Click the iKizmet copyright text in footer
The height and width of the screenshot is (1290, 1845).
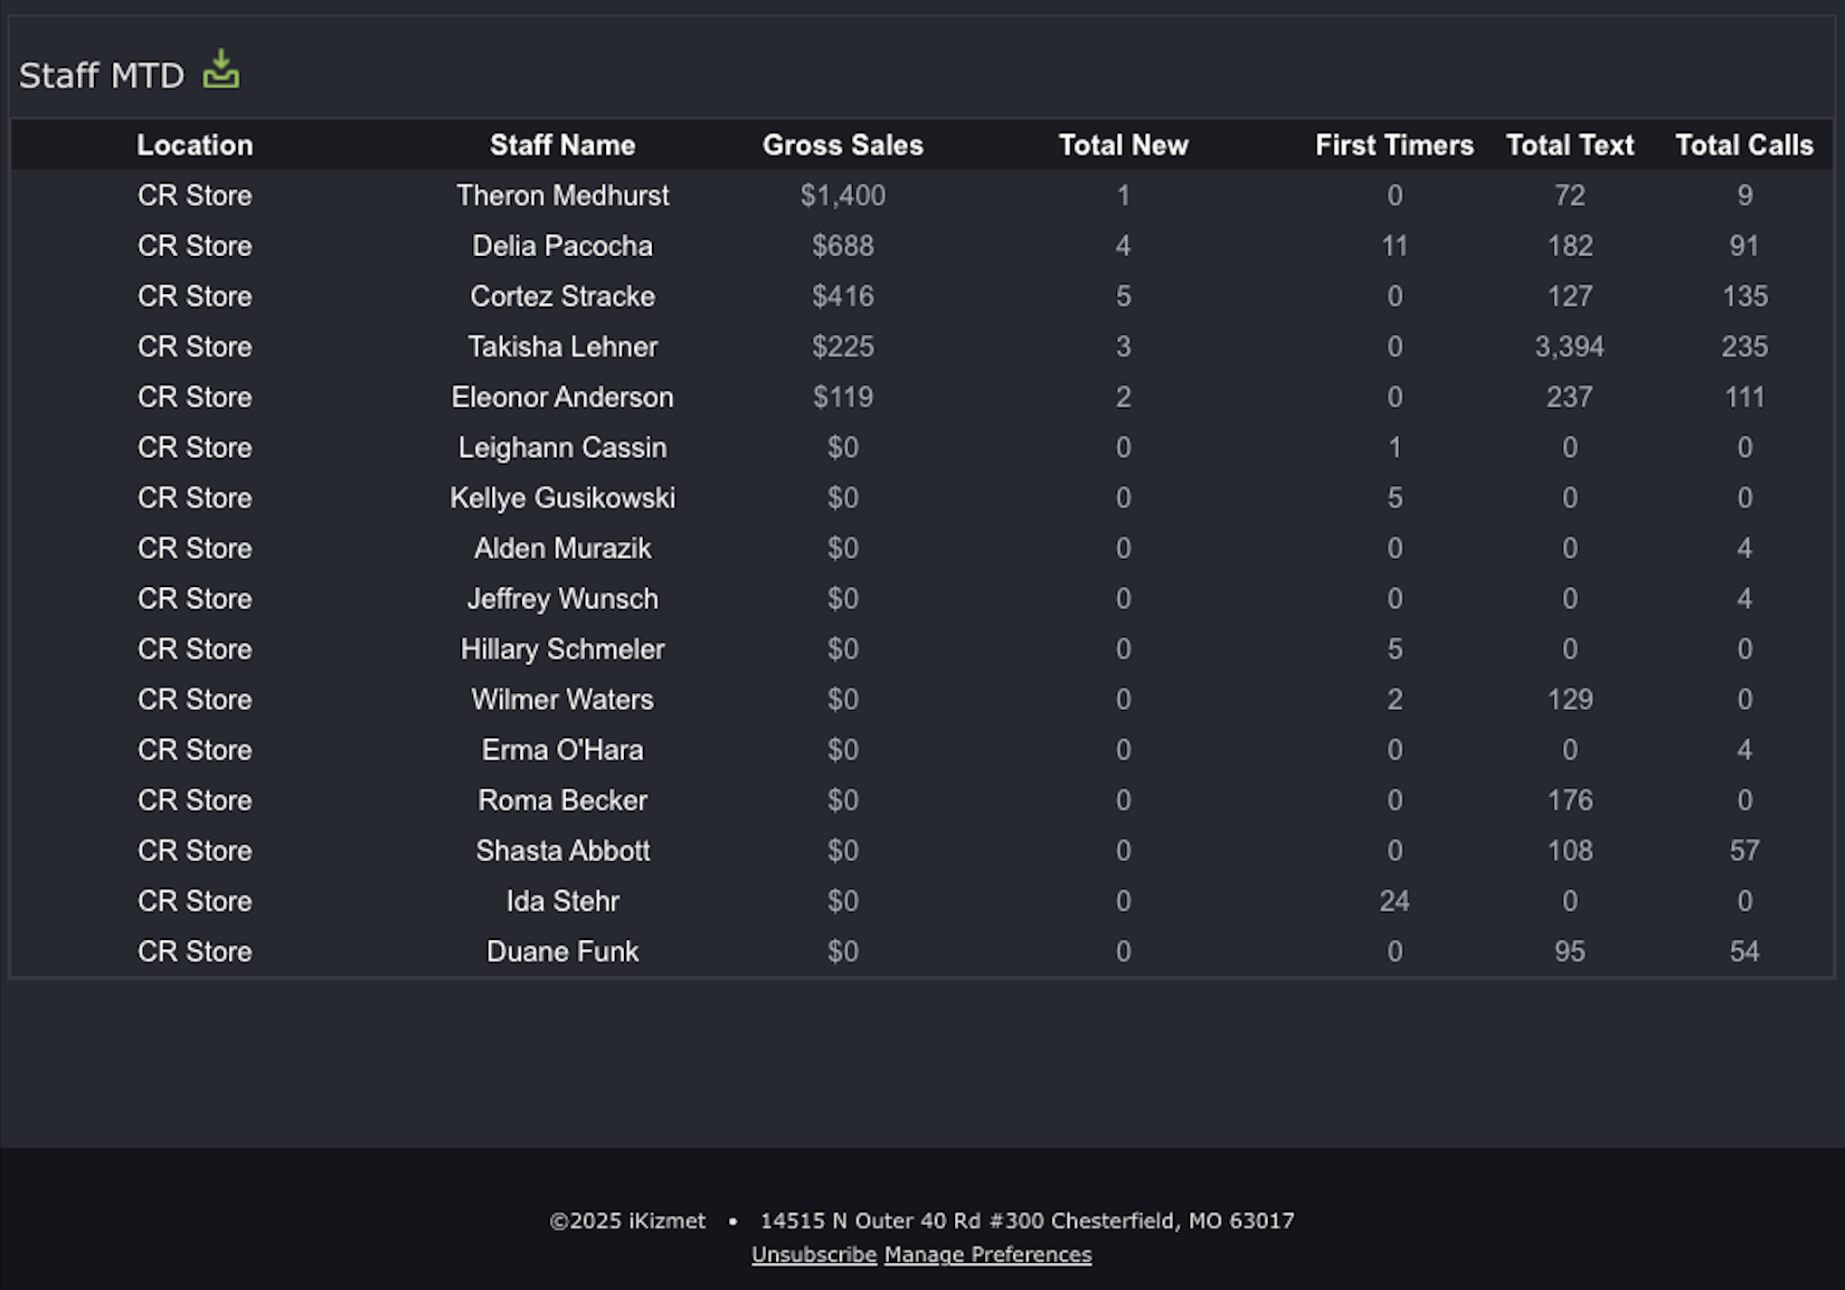click(x=628, y=1220)
